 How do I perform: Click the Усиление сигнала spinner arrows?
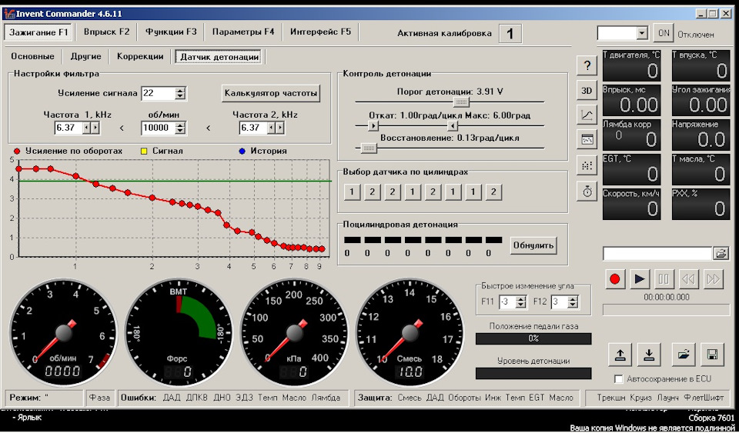[180, 93]
